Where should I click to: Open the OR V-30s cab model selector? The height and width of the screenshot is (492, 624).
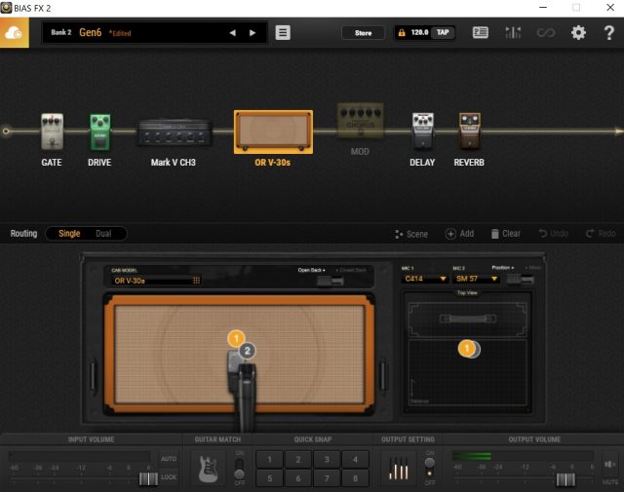(156, 281)
